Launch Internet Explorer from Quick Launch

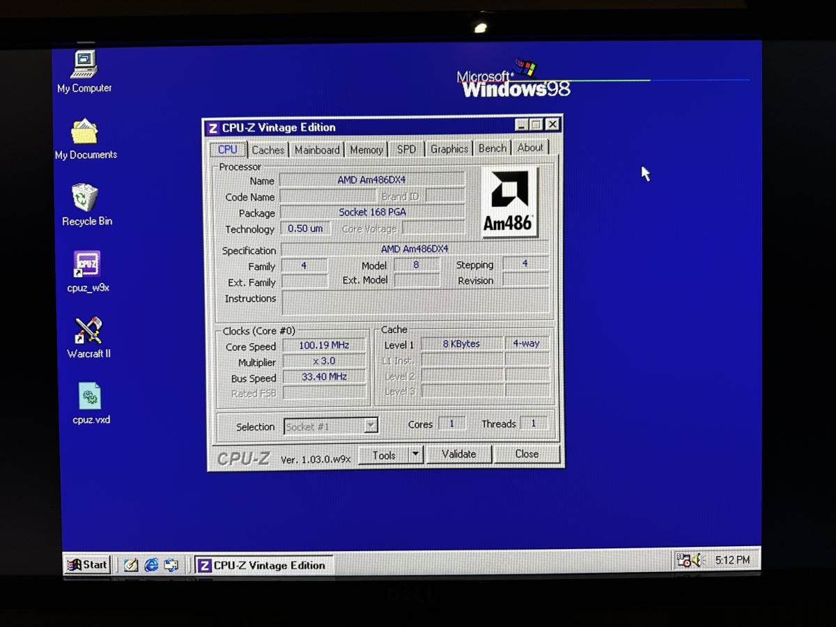(151, 565)
